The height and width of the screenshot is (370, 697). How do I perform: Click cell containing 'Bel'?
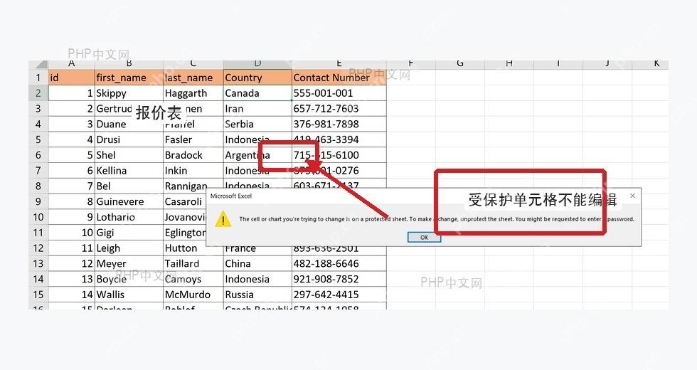point(129,186)
